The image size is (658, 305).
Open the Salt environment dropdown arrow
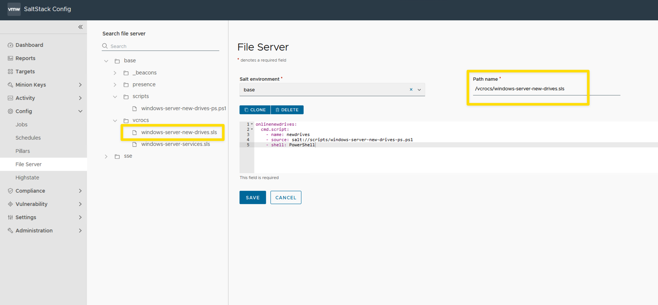tap(419, 90)
